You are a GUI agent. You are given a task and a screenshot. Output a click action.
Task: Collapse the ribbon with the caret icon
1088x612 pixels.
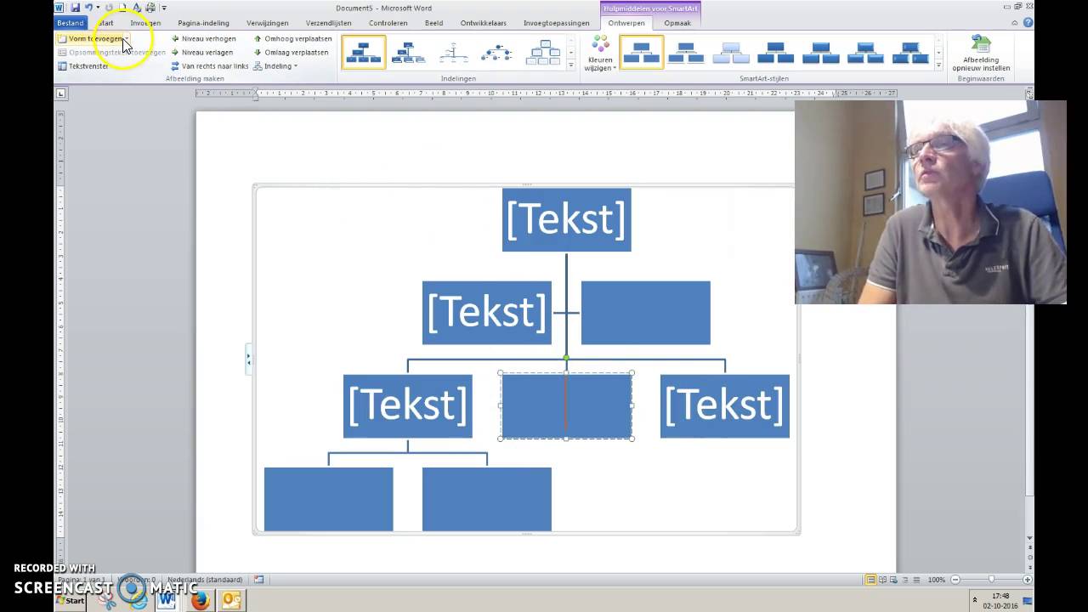(1015, 23)
